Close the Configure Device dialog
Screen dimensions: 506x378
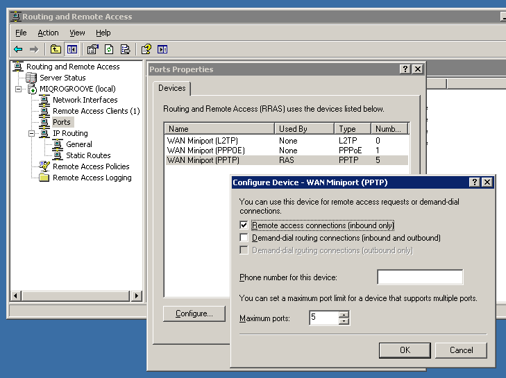coord(487,182)
